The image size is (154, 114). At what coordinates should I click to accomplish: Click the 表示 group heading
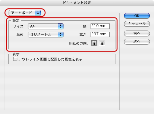[x=16, y=54]
